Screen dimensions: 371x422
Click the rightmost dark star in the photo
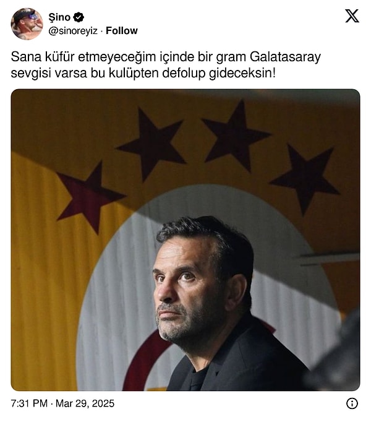tap(305, 179)
